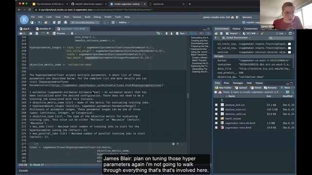This screenshot has height=175, width=312.
Task: Click the RStudio R logo icon
Action: point(24,19)
